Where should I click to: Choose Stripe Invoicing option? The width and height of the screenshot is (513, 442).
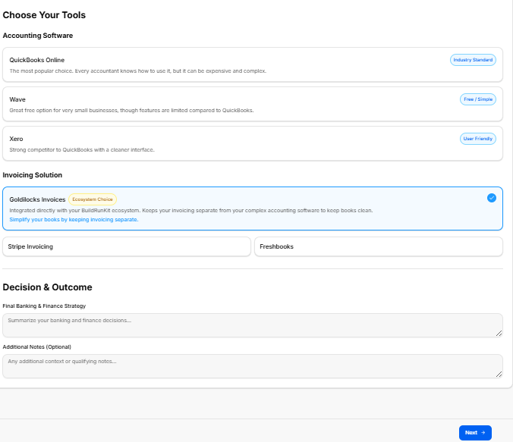pos(127,246)
